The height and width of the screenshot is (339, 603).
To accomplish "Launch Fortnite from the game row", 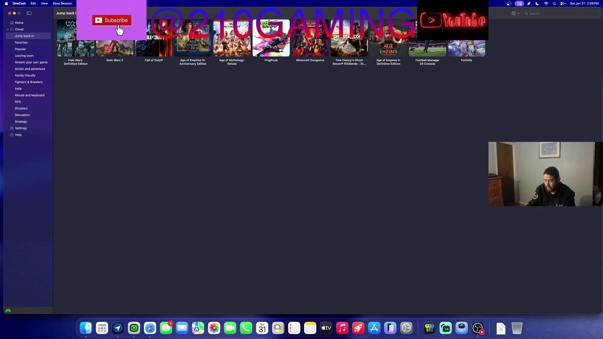I will click(466, 41).
